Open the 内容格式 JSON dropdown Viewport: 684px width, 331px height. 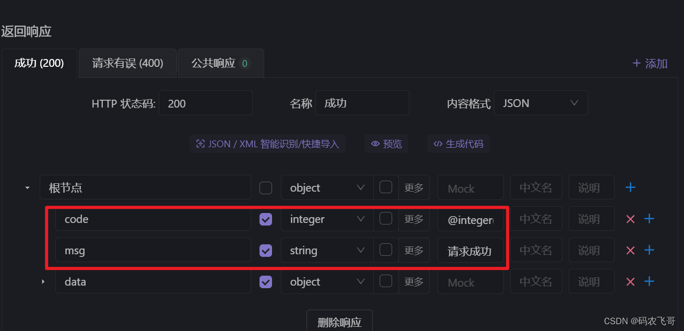[x=540, y=103]
